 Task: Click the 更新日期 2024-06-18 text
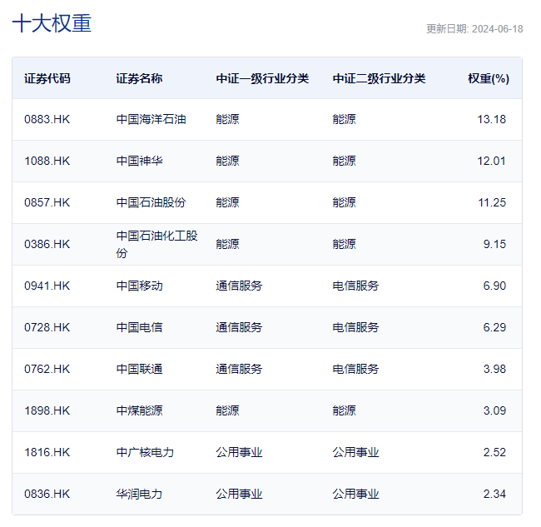(474, 29)
